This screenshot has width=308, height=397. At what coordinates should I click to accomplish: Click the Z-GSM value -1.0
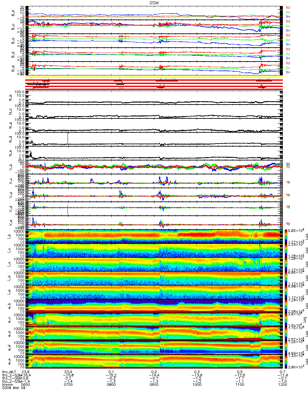pos(282,382)
